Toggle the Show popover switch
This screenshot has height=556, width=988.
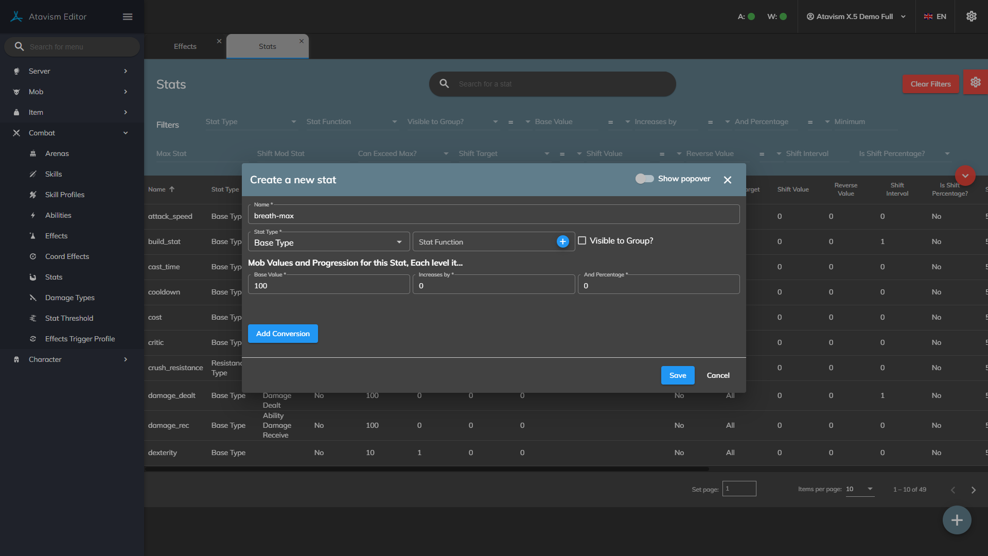click(644, 179)
